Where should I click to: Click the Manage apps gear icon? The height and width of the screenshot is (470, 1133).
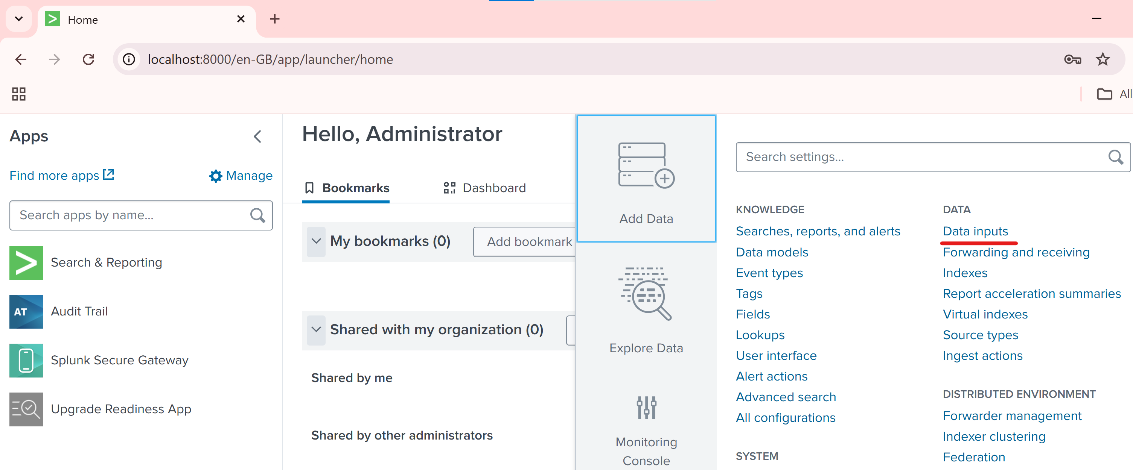click(x=216, y=176)
